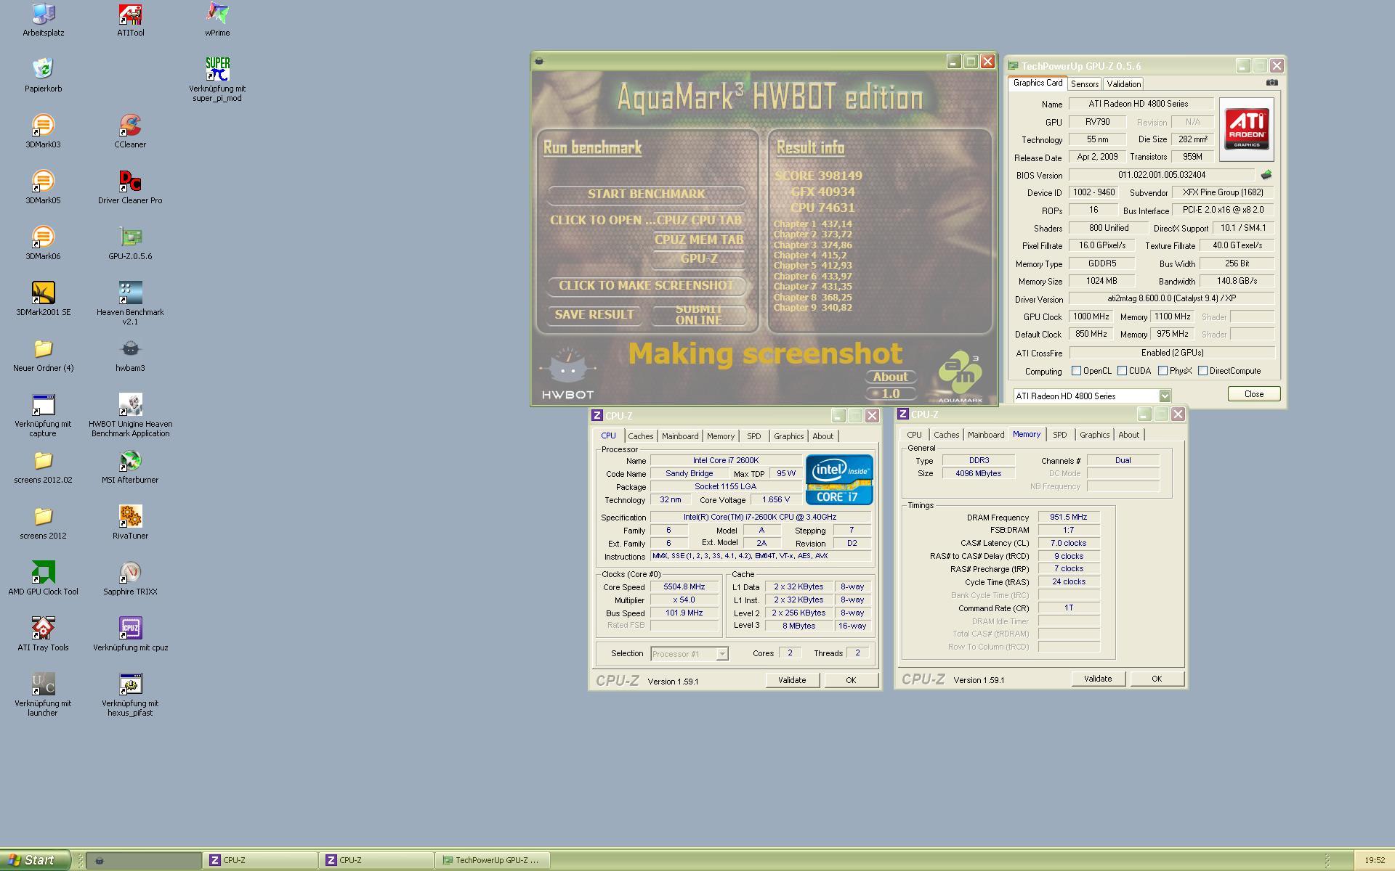Click SAVE RESULT in AquaMark
Screen dimensions: 1395x871
click(594, 315)
